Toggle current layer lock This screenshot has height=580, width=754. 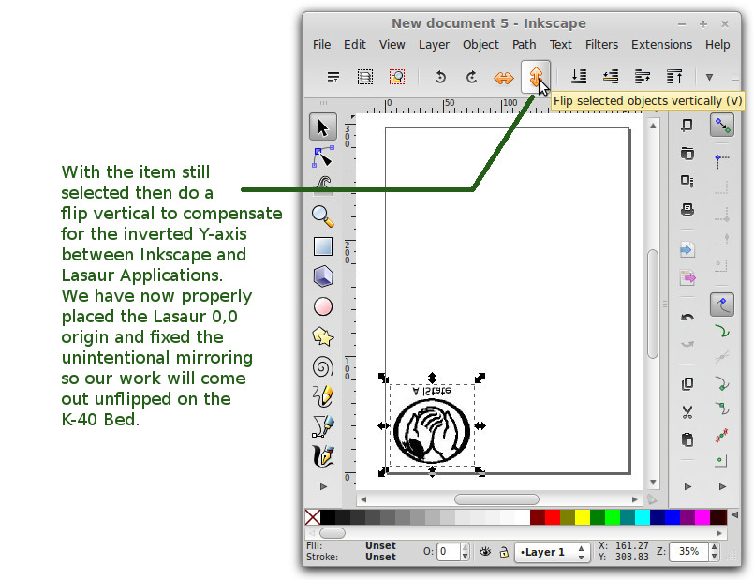(x=504, y=552)
